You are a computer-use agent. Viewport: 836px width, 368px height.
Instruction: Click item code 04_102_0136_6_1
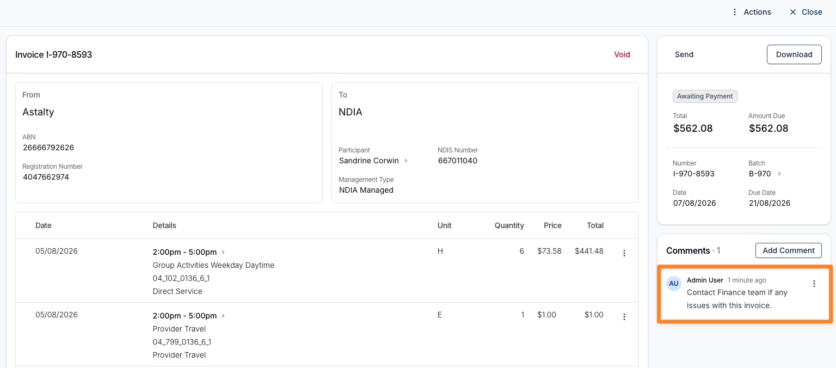181,278
